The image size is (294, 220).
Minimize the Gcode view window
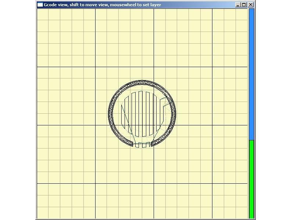(x=238, y=5)
